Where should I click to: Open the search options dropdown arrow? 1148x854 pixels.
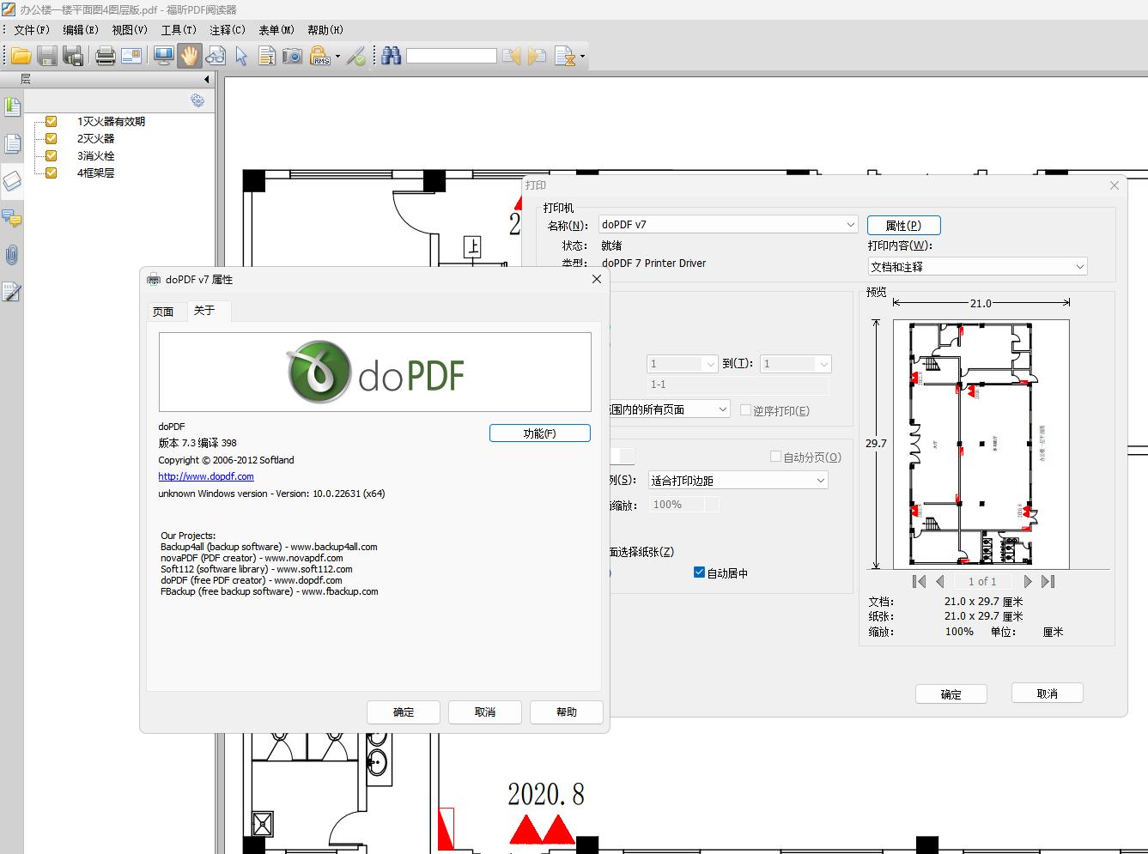coord(582,58)
